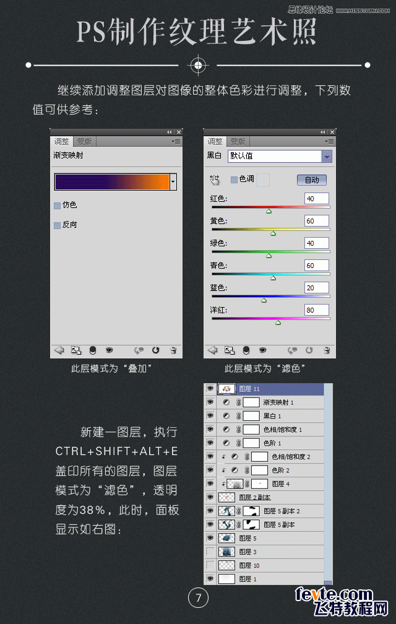Click the reset arrow icon in 渐变映射 panel
396x624 pixels.
[155, 350]
